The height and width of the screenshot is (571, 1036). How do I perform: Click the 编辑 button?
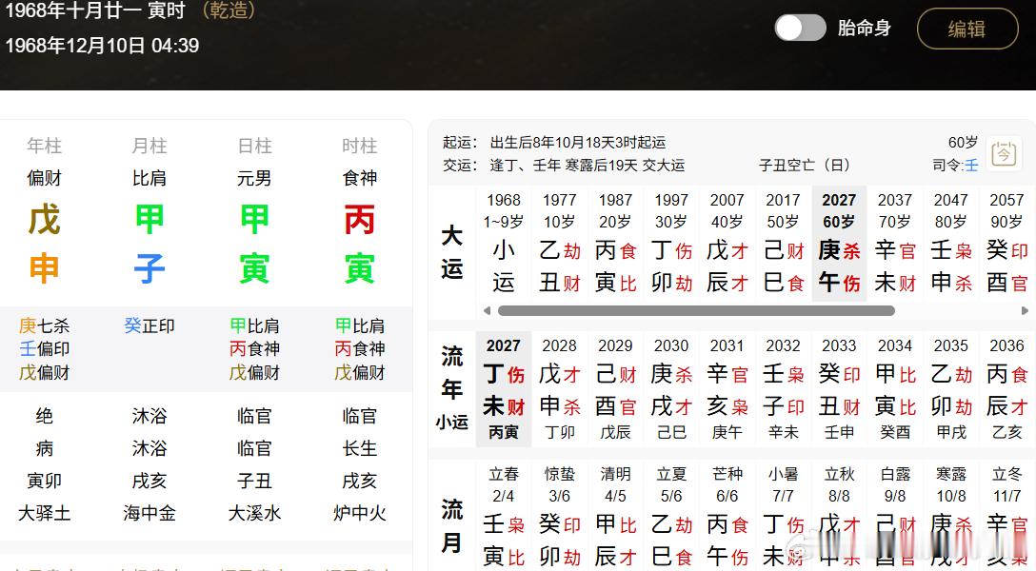click(967, 29)
